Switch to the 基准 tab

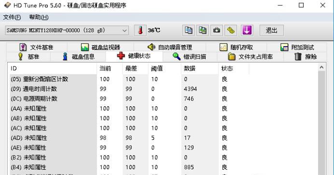(28, 56)
